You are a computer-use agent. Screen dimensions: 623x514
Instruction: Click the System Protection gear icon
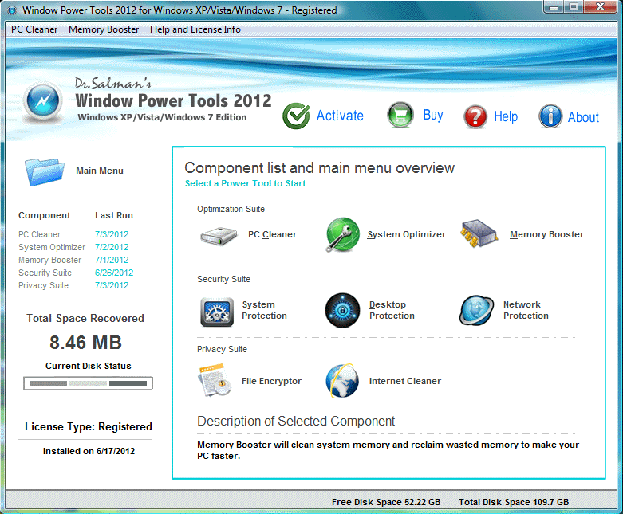pyautogui.click(x=217, y=312)
